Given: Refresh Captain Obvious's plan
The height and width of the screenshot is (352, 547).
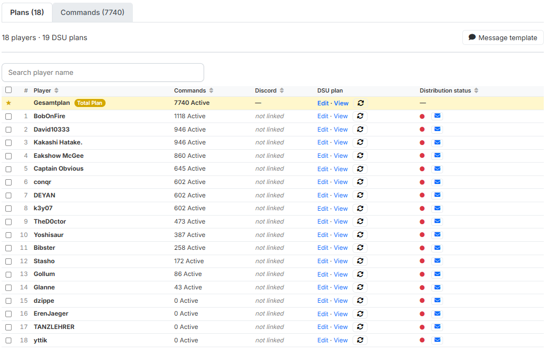Looking at the screenshot, I should [x=360, y=169].
